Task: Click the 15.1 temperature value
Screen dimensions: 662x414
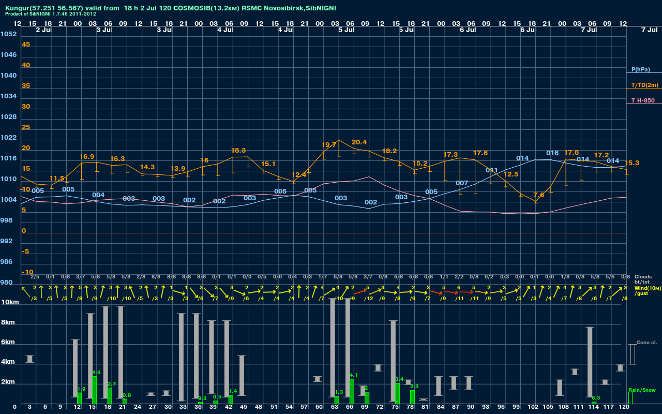Action: [268, 164]
